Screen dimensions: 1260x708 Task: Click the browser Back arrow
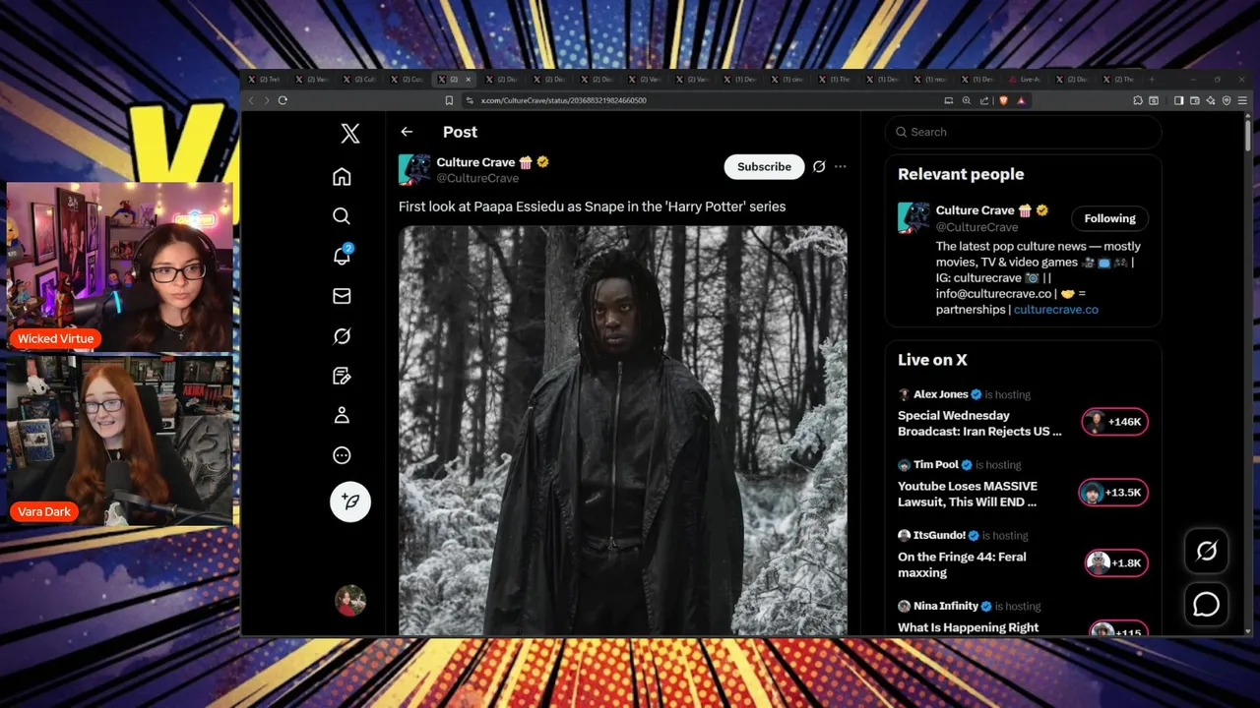coord(251,100)
